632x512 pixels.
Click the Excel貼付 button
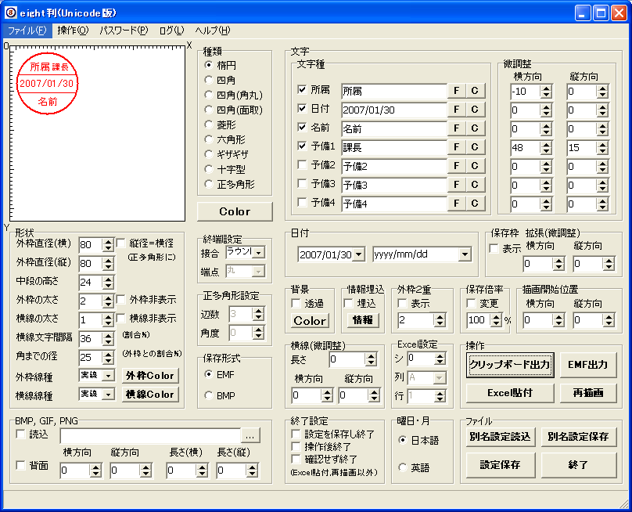pos(510,392)
